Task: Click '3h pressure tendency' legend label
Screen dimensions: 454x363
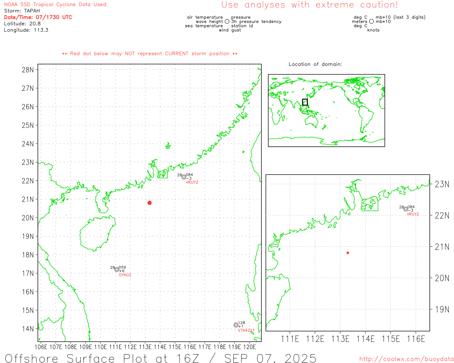Action: [256, 22]
